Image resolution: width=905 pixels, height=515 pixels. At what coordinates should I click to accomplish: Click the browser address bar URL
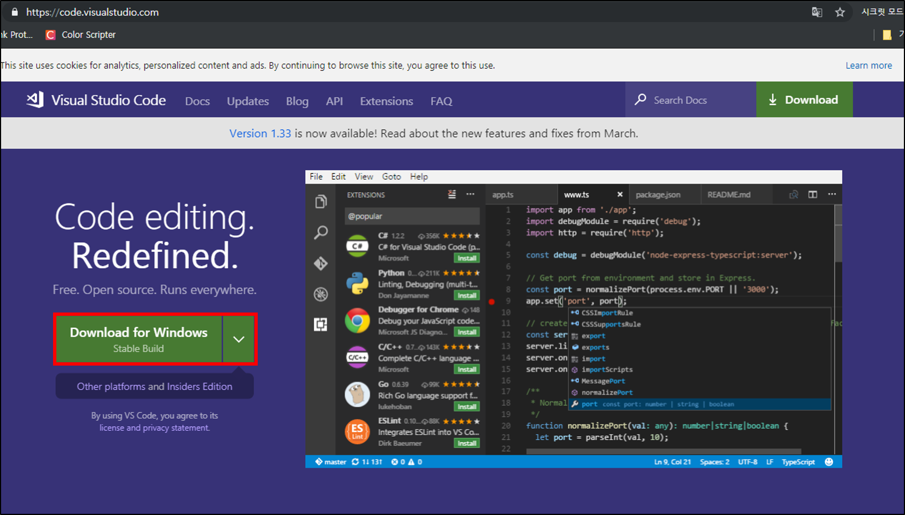pyautogui.click(x=92, y=12)
